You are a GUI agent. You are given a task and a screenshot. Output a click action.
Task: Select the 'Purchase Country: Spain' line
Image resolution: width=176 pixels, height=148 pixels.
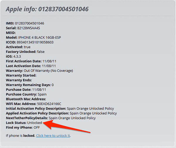[x=26, y=94]
